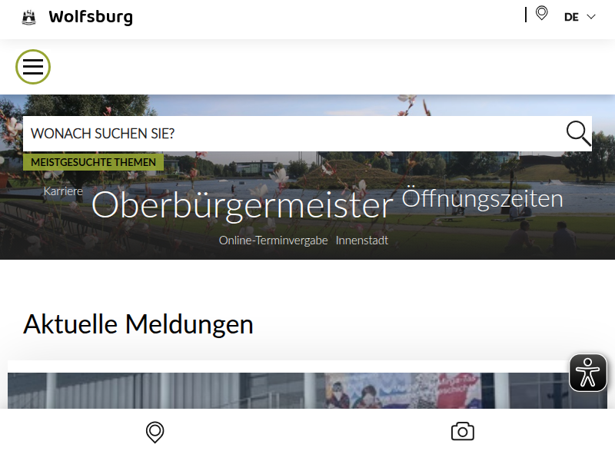615x461 pixels.
Task: Select the Meistgesuchte Themen label
Action: click(x=93, y=162)
